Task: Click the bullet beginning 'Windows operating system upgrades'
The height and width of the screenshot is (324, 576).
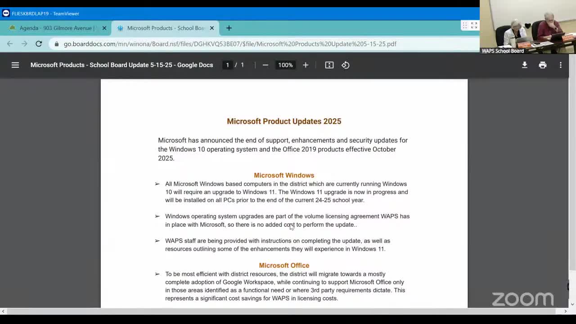Action: click(x=287, y=220)
